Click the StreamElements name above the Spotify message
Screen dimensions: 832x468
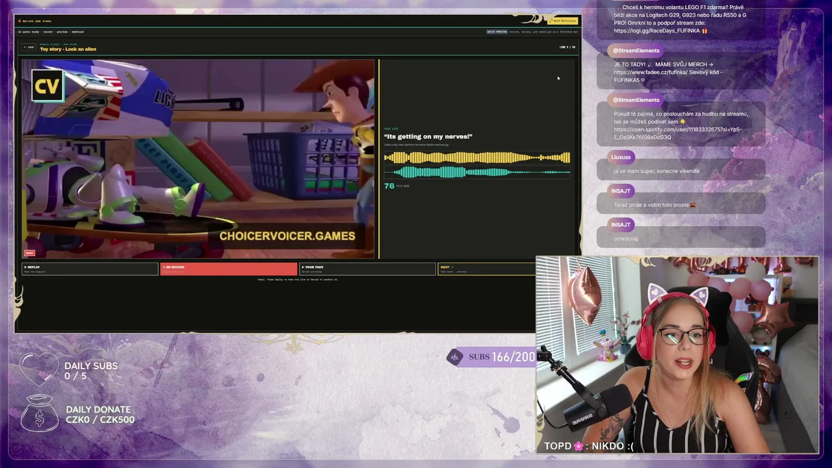(x=636, y=99)
